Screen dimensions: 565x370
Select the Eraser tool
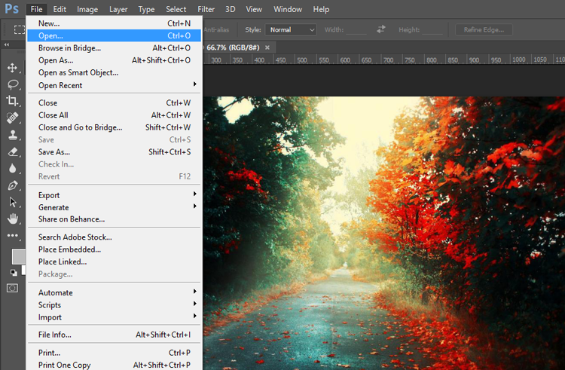pyautogui.click(x=13, y=151)
